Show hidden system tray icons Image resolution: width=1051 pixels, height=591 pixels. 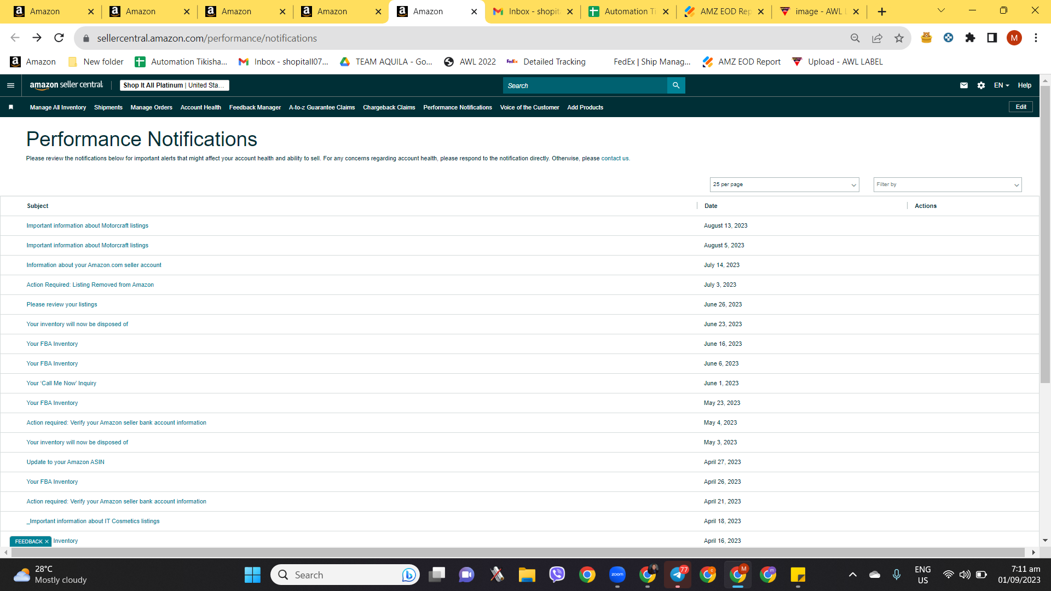coord(852,575)
